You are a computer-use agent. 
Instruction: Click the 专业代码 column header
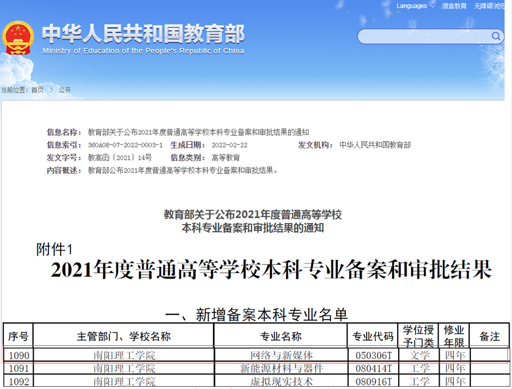point(373,336)
